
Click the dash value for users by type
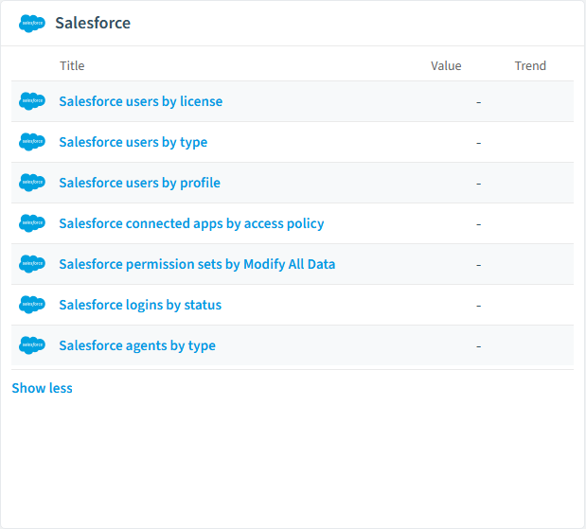(x=478, y=143)
